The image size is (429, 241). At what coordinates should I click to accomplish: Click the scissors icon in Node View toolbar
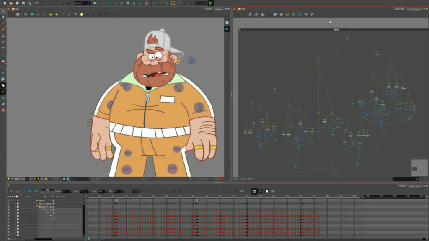coord(312,14)
